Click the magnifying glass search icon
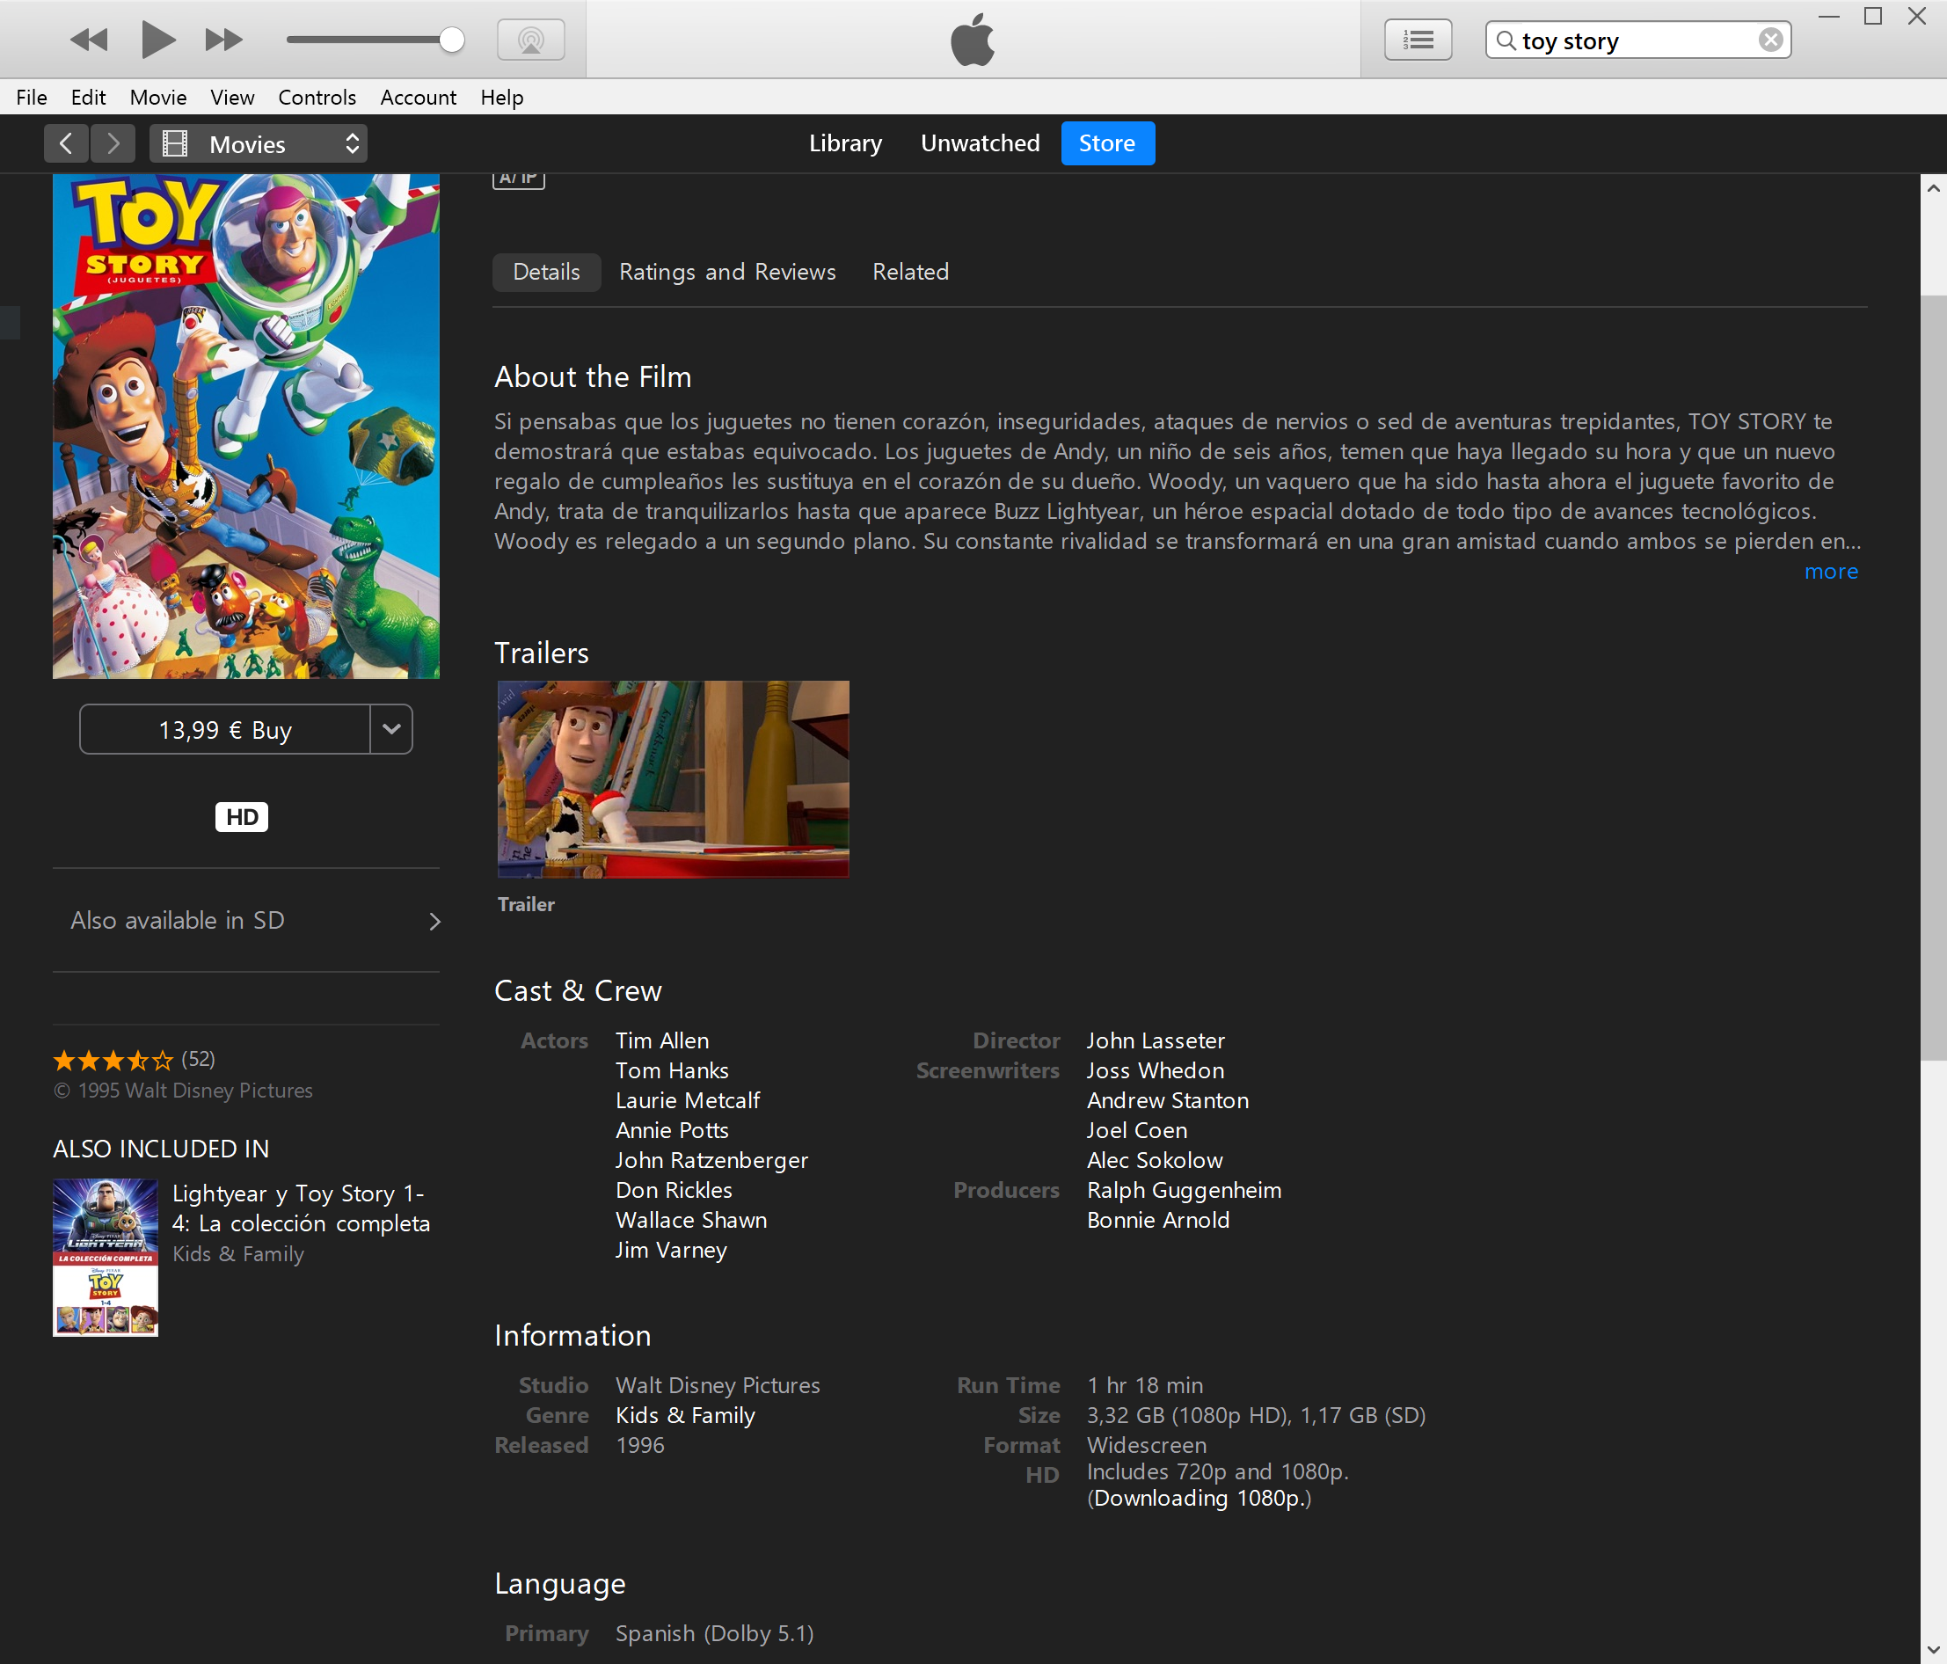This screenshot has height=1664, width=1947. [x=1506, y=40]
